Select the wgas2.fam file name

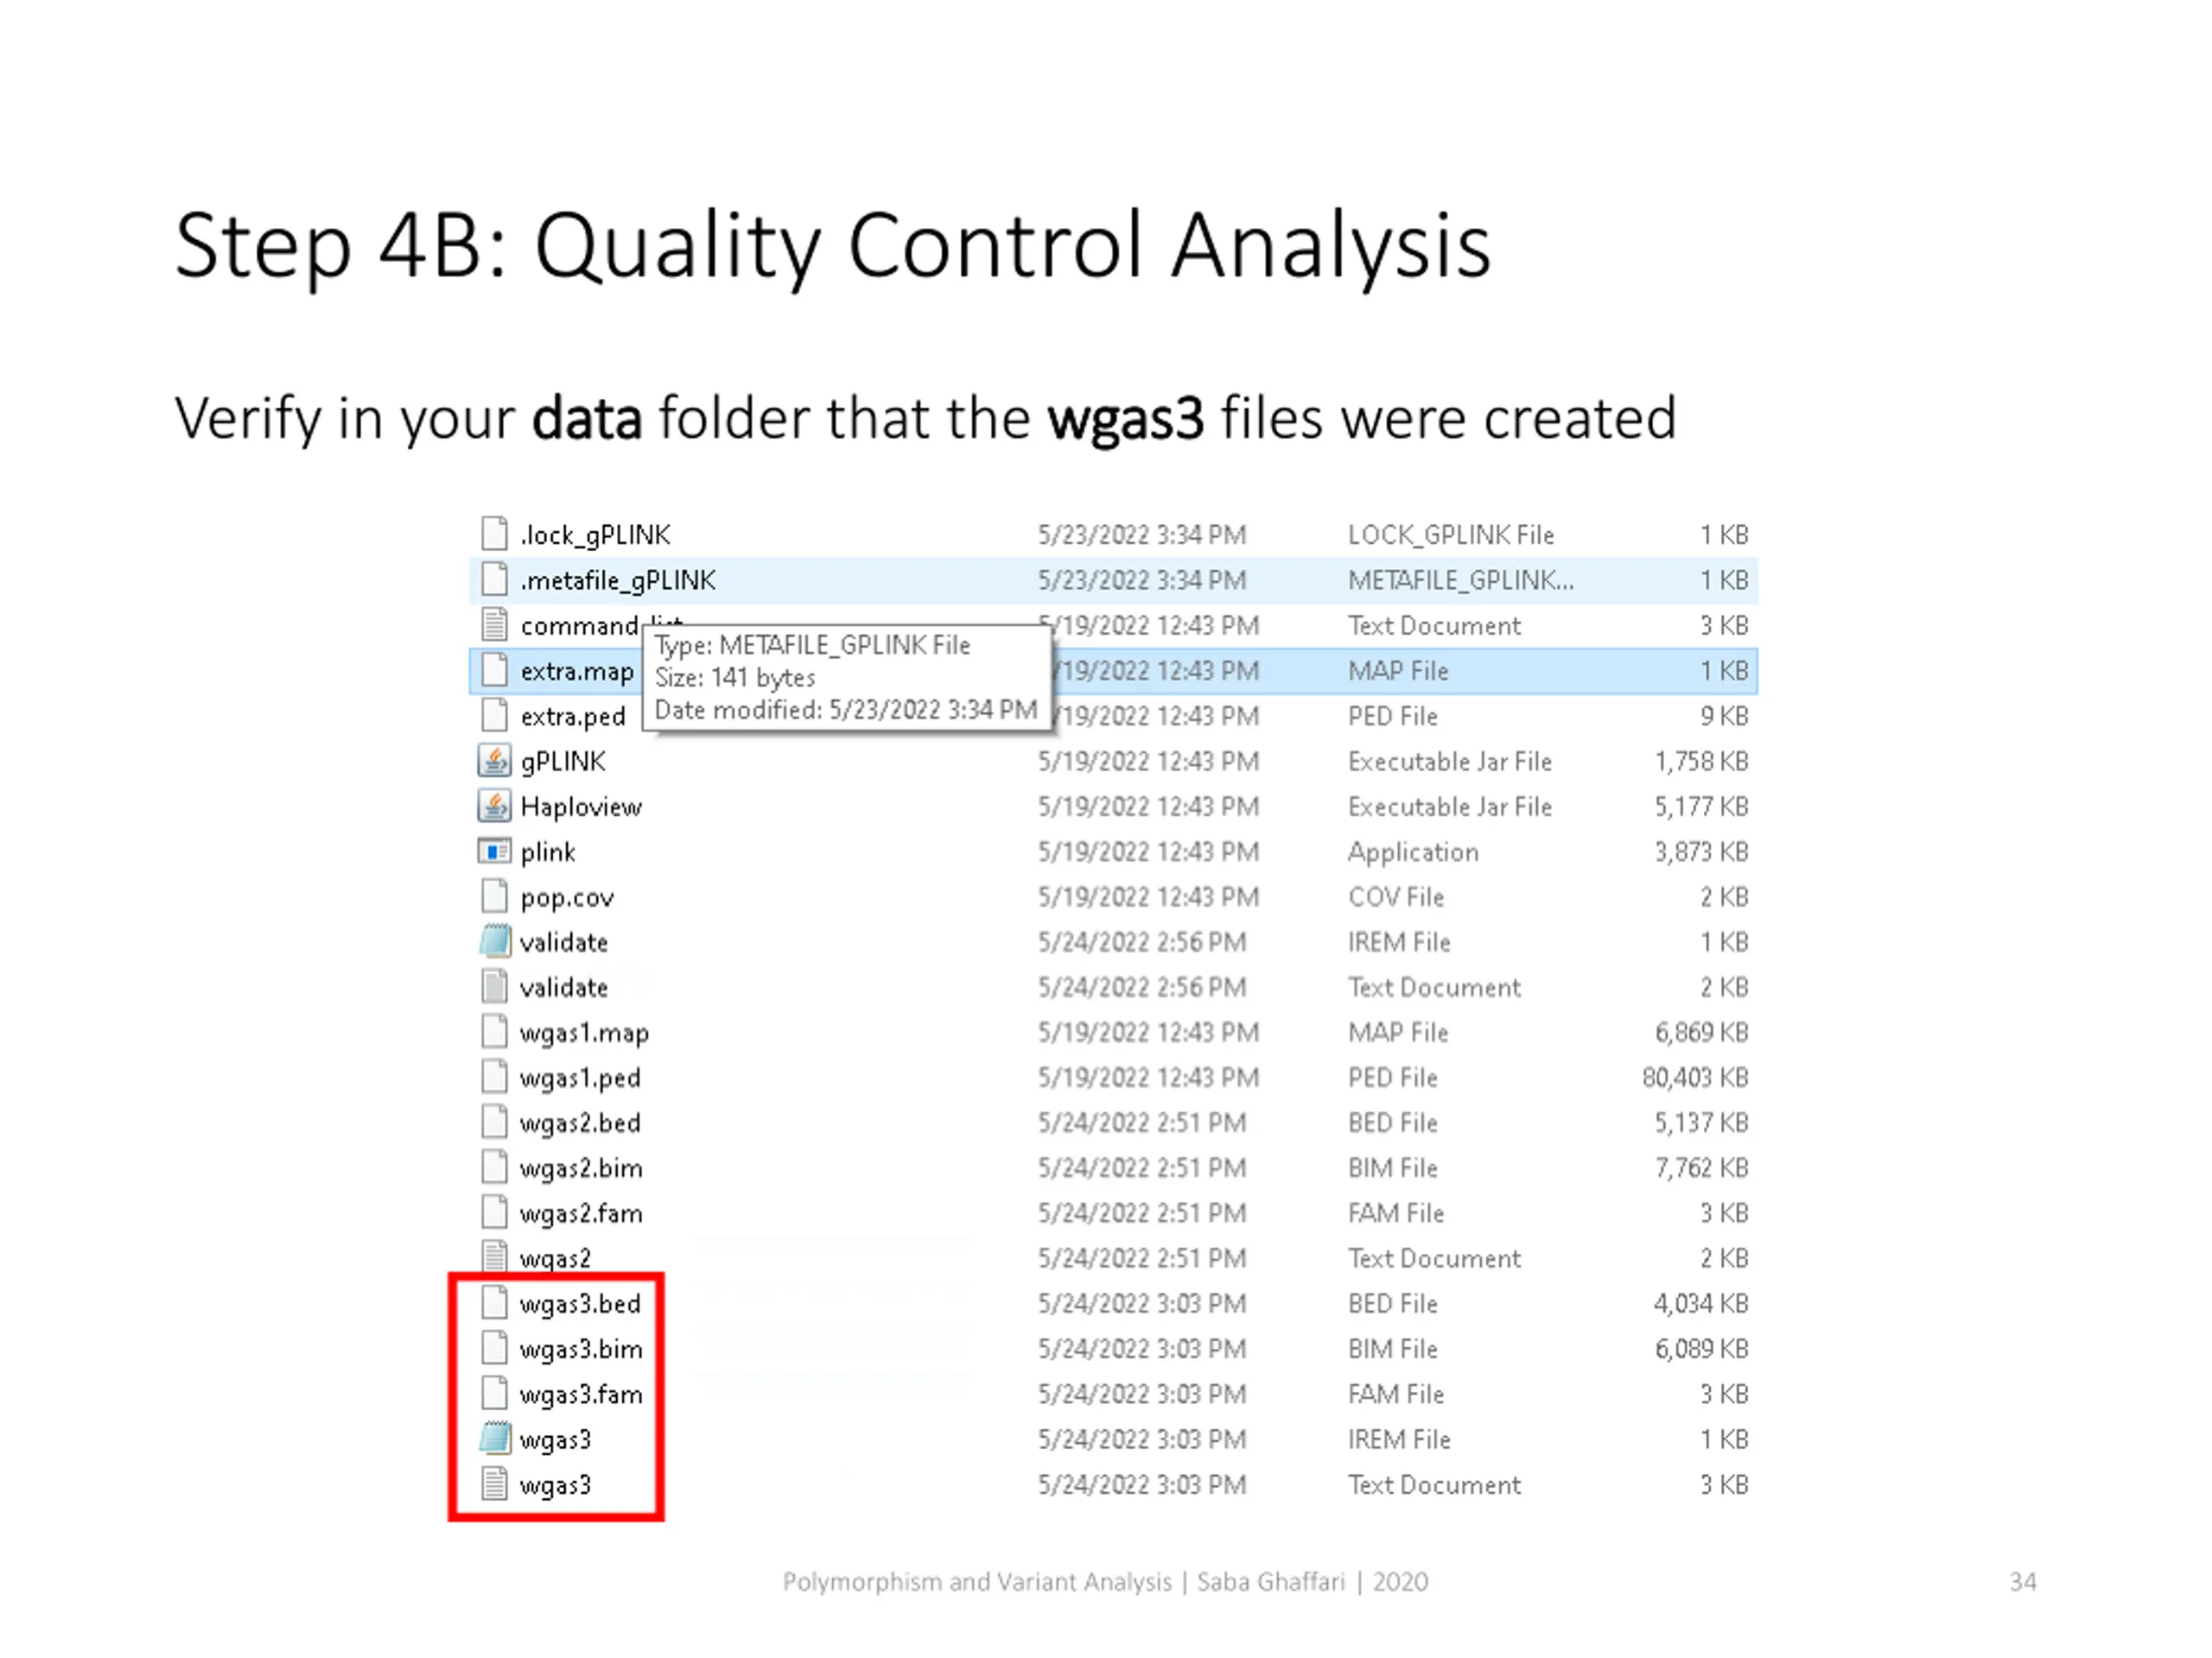581,1213
